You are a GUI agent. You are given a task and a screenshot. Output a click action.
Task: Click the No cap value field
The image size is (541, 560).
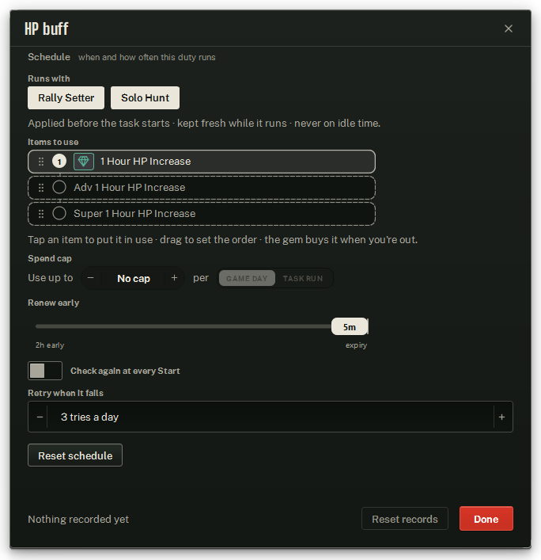134,278
